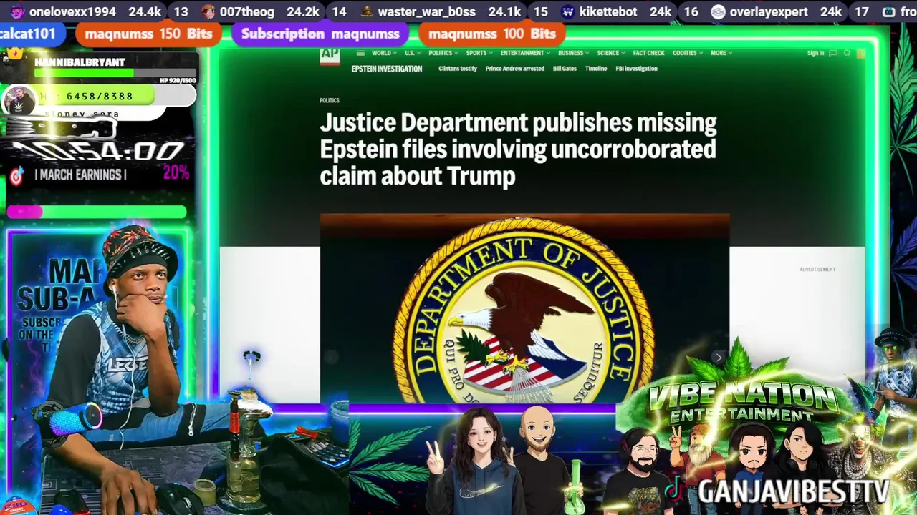Expand the Politics dropdown

pyautogui.click(x=443, y=53)
